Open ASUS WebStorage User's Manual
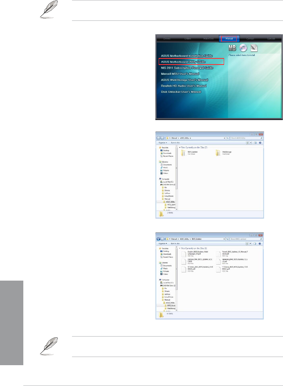283x386 pixels. point(184,80)
